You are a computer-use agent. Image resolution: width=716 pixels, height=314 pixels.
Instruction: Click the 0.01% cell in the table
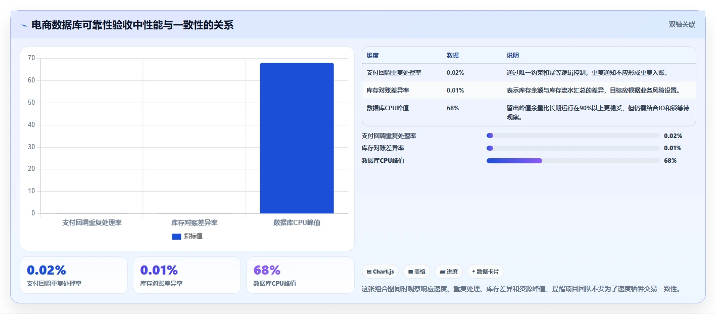[x=455, y=91]
